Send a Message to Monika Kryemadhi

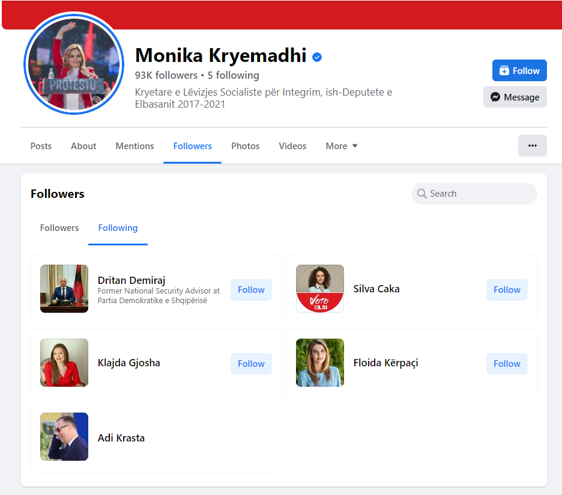click(515, 97)
